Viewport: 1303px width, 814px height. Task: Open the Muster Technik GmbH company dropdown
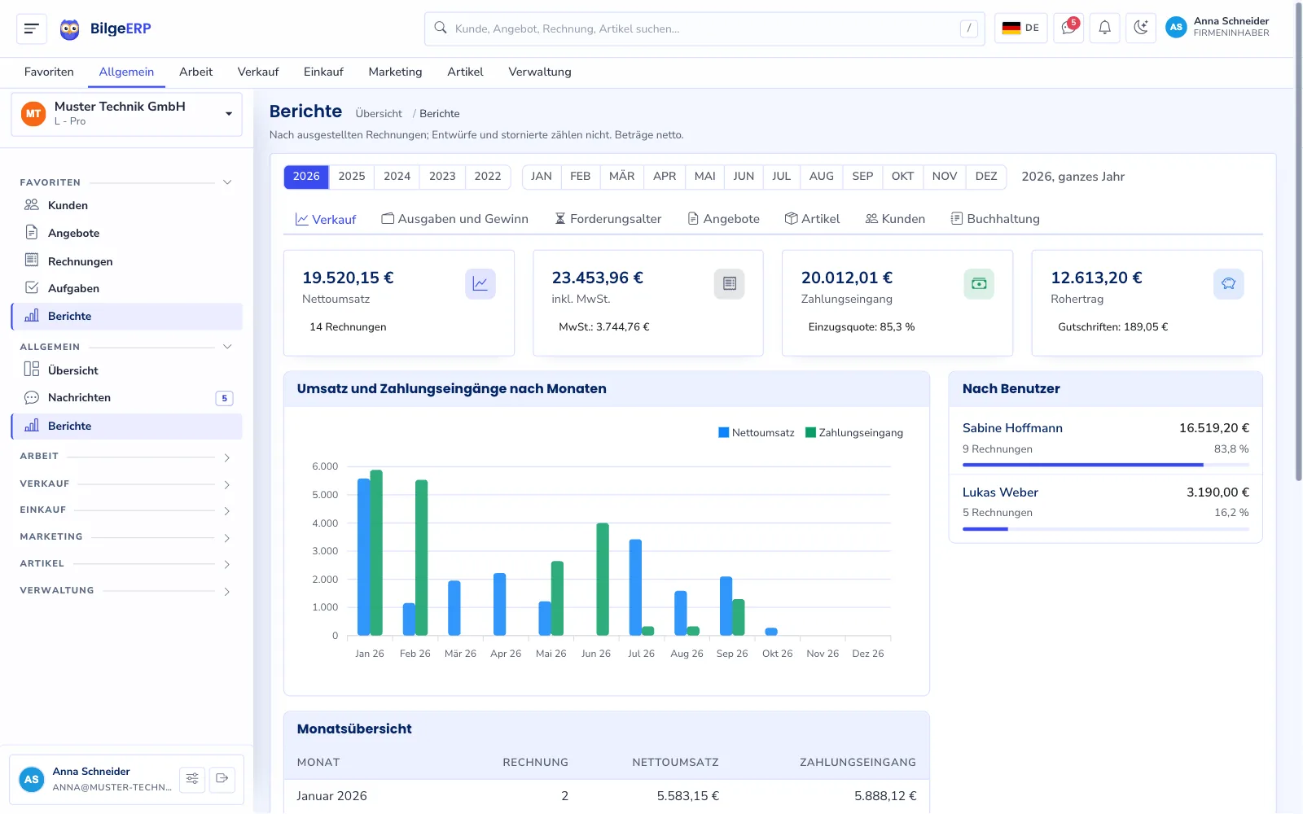(x=127, y=114)
